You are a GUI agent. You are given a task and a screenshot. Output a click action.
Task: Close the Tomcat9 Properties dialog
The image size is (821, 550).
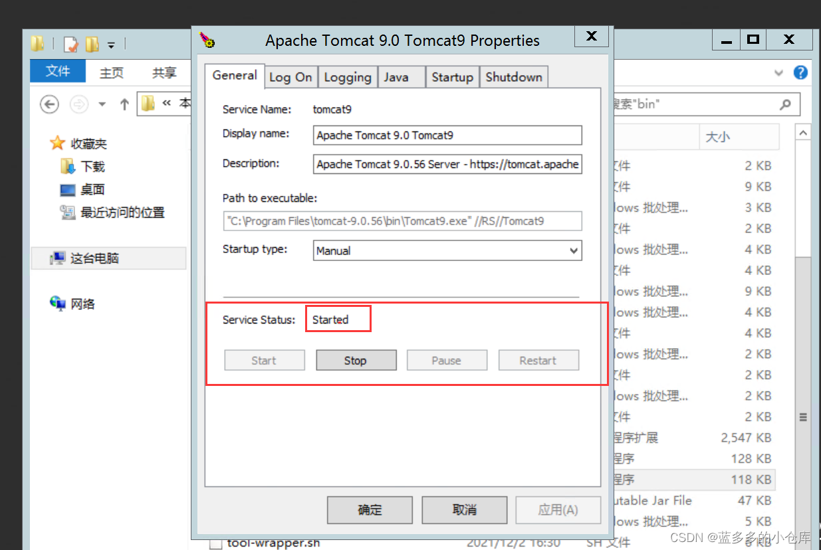click(x=591, y=36)
